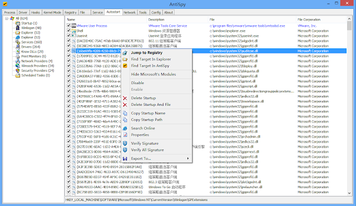Click the Drivers (264) tree icon
The width and height of the screenshot is (356, 206).
point(18,47)
